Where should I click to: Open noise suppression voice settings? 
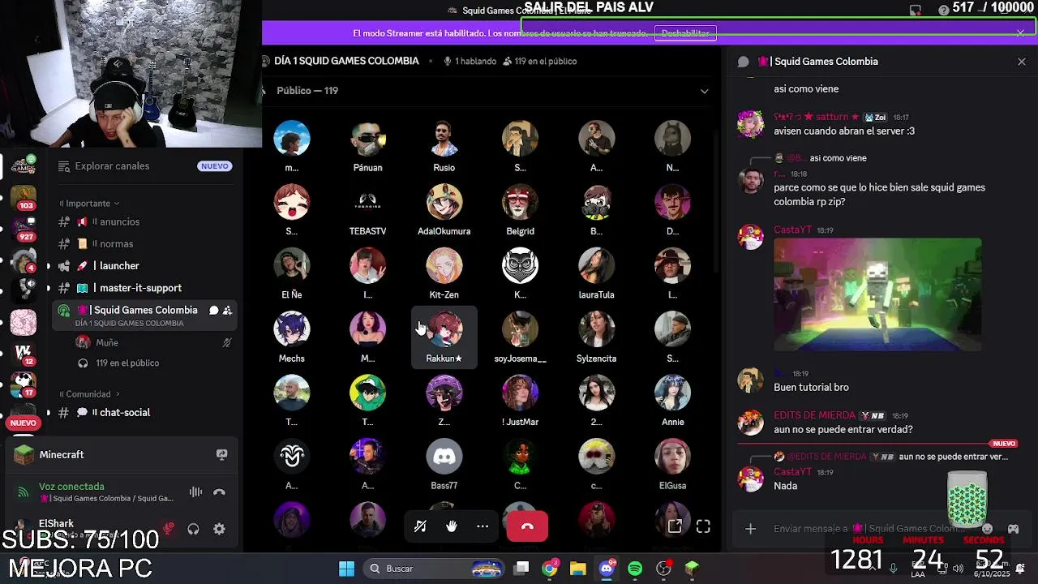pyautogui.click(x=195, y=492)
